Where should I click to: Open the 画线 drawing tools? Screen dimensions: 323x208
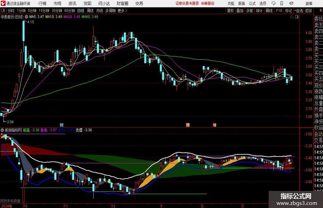(269, 11)
